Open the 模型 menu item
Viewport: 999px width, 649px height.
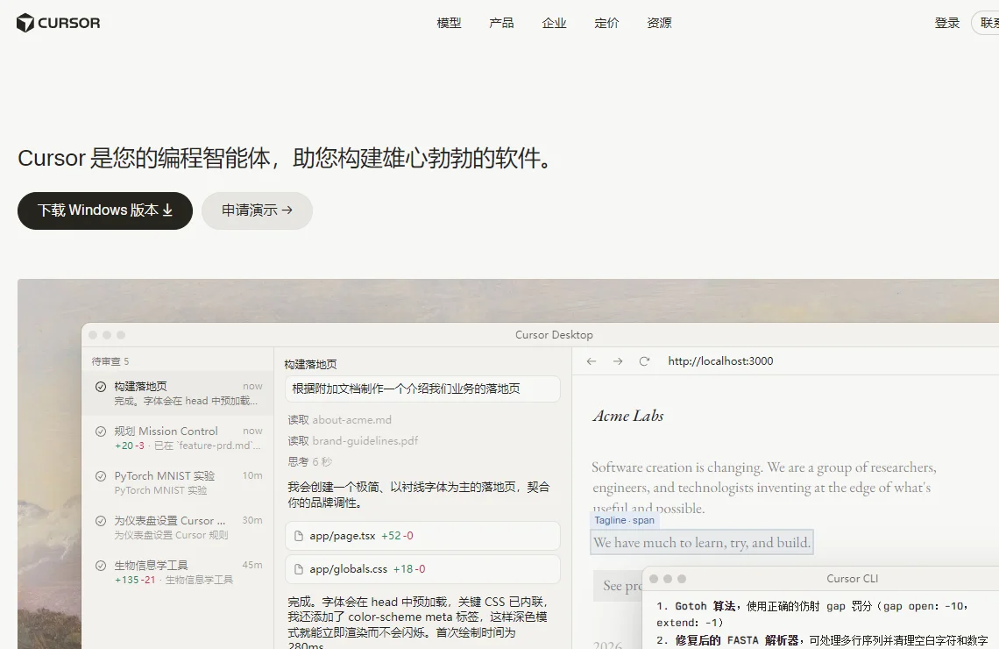click(449, 23)
